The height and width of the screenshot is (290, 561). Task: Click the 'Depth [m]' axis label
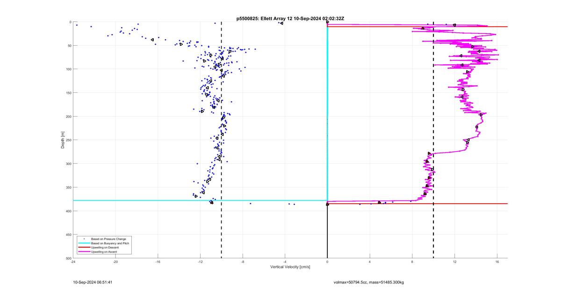pos(63,140)
